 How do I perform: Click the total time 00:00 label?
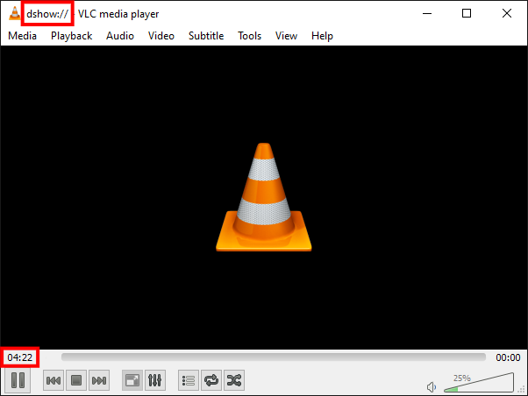pyautogui.click(x=508, y=357)
